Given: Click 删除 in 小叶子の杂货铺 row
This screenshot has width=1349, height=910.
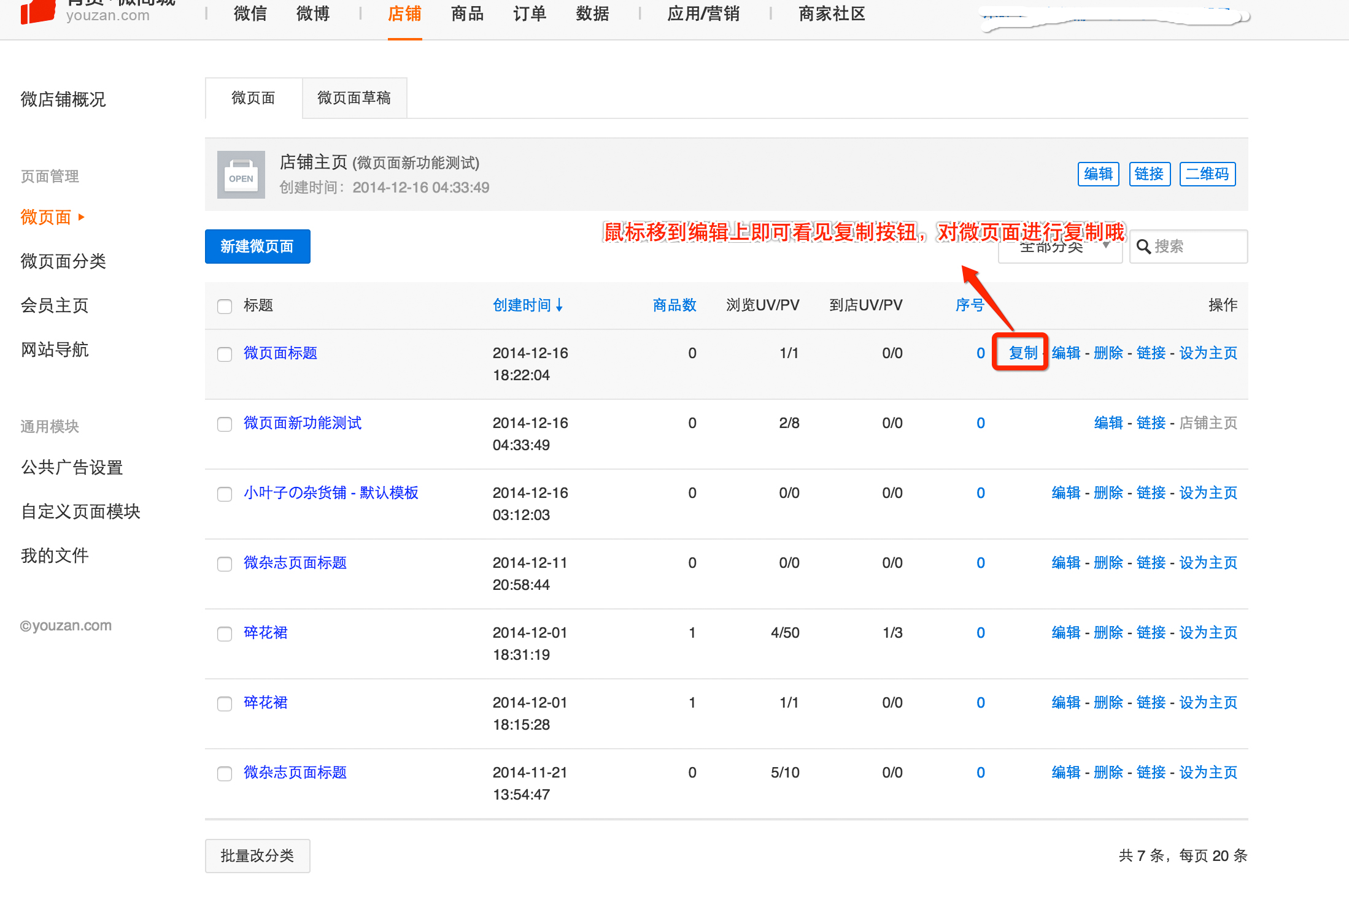Looking at the screenshot, I should 1108,492.
